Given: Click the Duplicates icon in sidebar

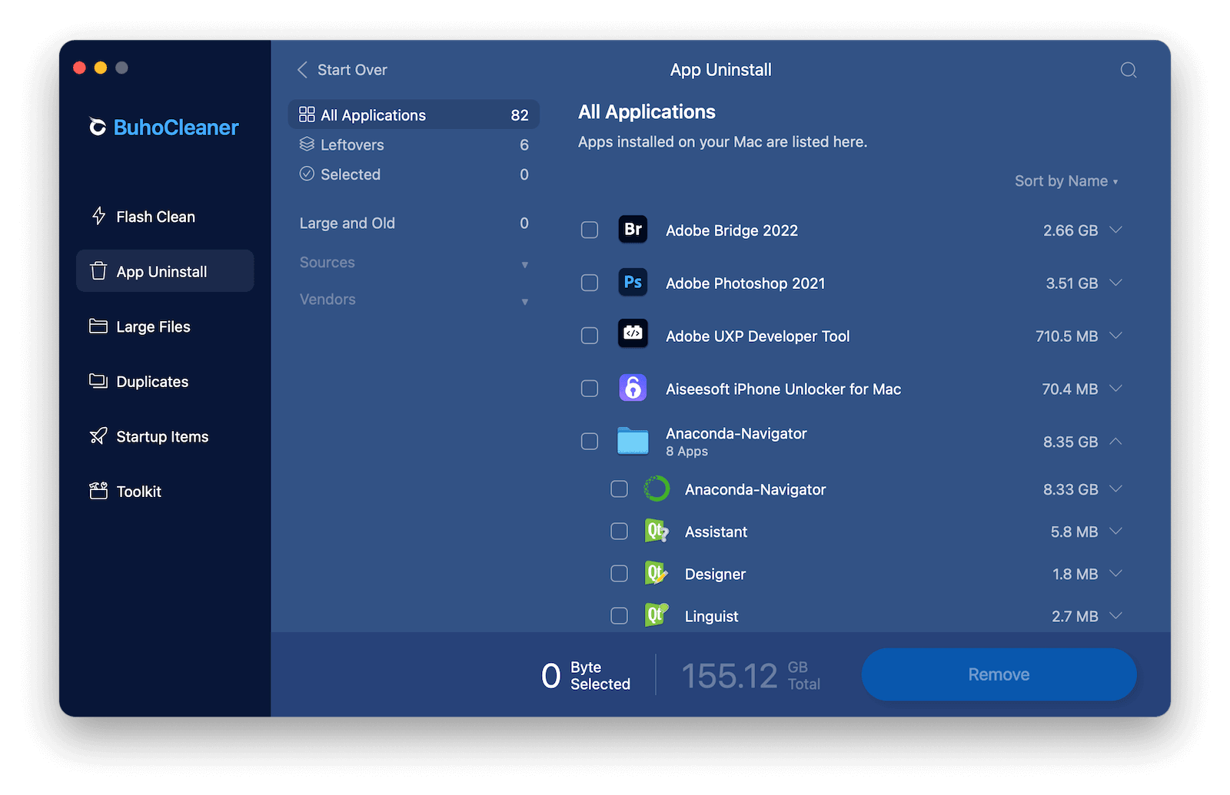Looking at the screenshot, I should pos(98,381).
